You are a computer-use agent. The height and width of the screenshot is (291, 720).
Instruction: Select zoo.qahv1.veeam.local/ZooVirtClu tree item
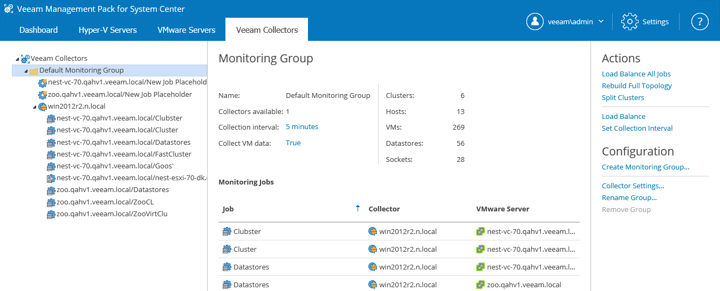pos(112,214)
